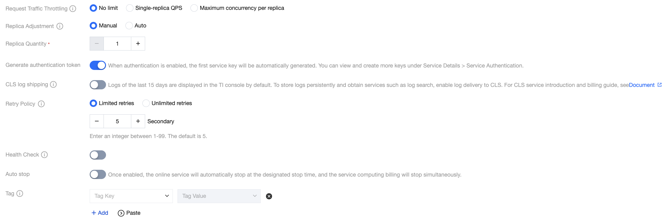Image resolution: width=665 pixels, height=220 pixels.
Task: Click info icon next to Tag label
Action: point(20,194)
